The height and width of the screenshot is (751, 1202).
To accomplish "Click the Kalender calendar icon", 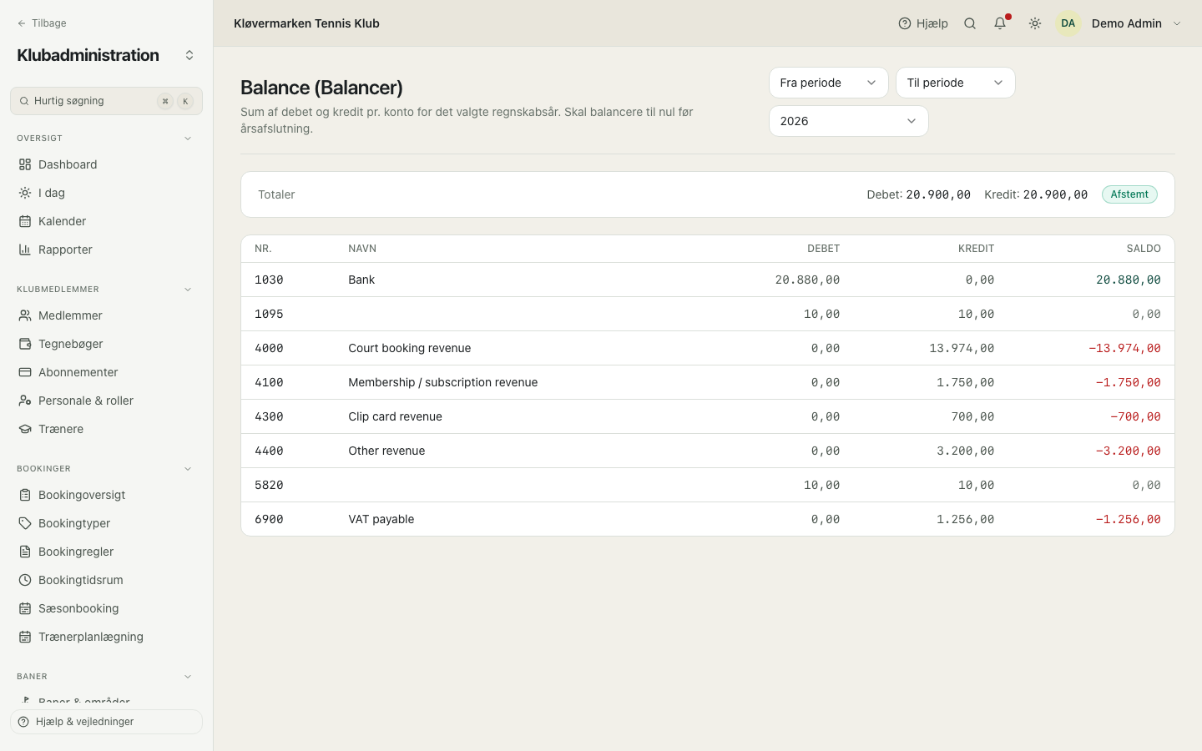I will 25,221.
